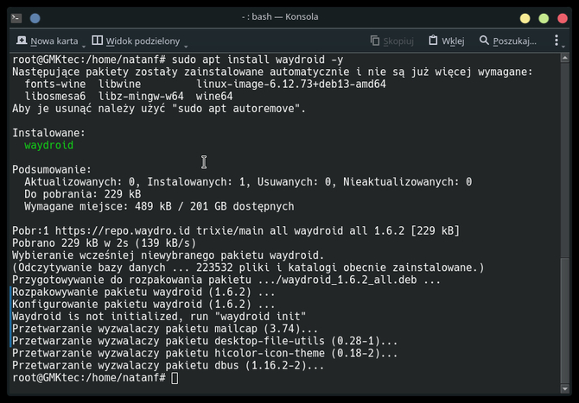Screen dimensions: 579x403
Task: Open the Konsole terminal window menu icon
Action: [x=16, y=18]
